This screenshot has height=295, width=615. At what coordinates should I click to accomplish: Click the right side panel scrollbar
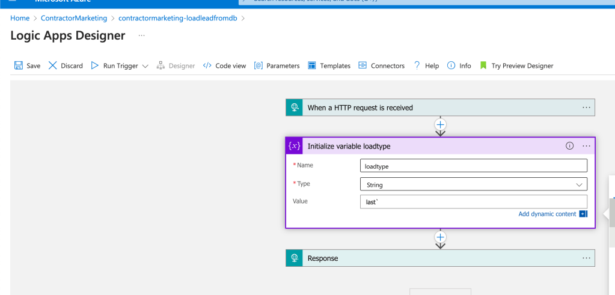(612, 213)
